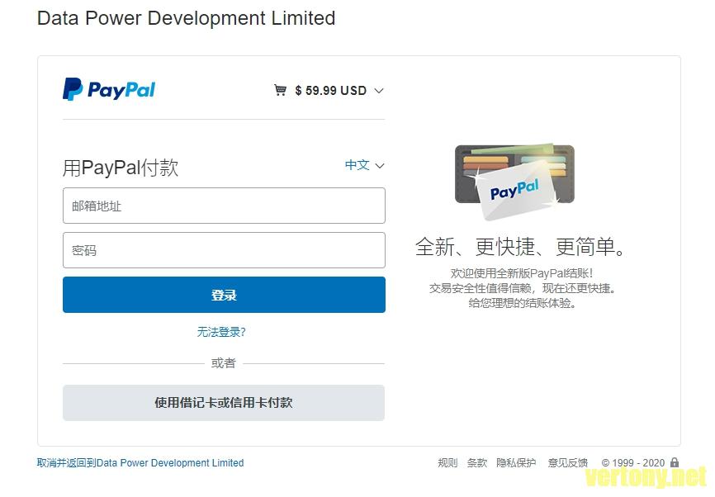Click the PayPal wallet card illustration

point(514,182)
